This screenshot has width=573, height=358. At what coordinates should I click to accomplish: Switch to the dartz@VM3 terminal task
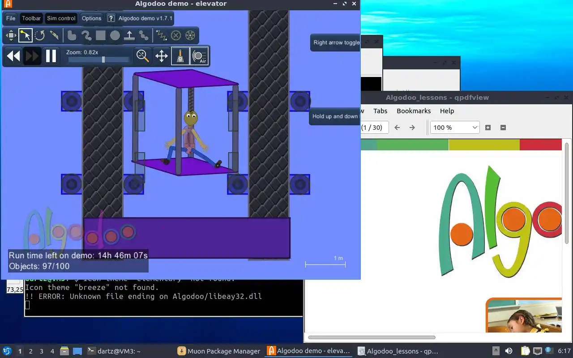tap(114, 351)
